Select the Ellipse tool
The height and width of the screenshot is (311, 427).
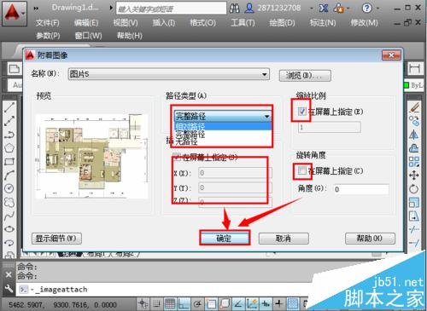[9, 229]
